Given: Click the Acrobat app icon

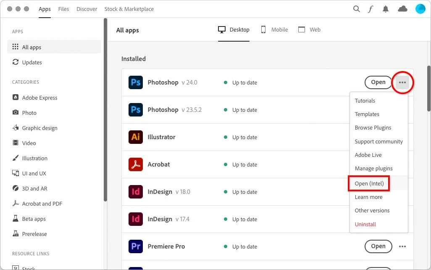Looking at the screenshot, I should [x=136, y=164].
